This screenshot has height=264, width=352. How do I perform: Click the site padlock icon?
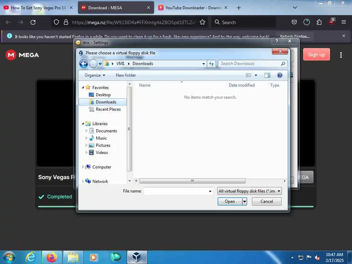coord(66,22)
